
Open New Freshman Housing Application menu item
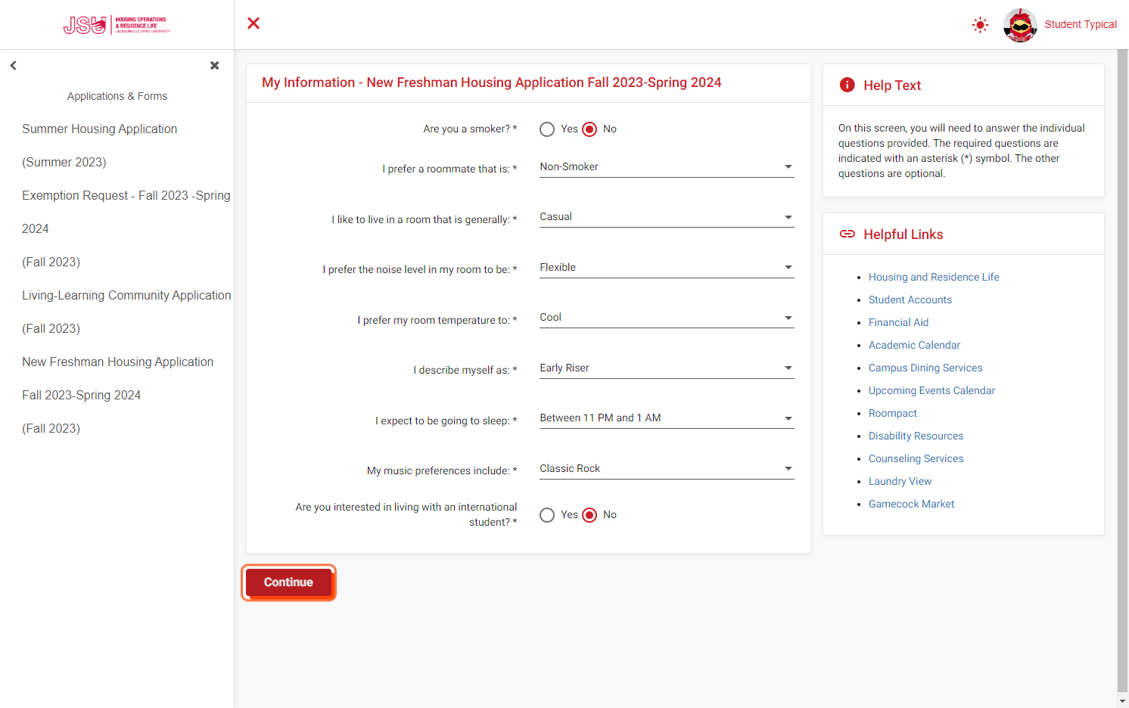(117, 395)
